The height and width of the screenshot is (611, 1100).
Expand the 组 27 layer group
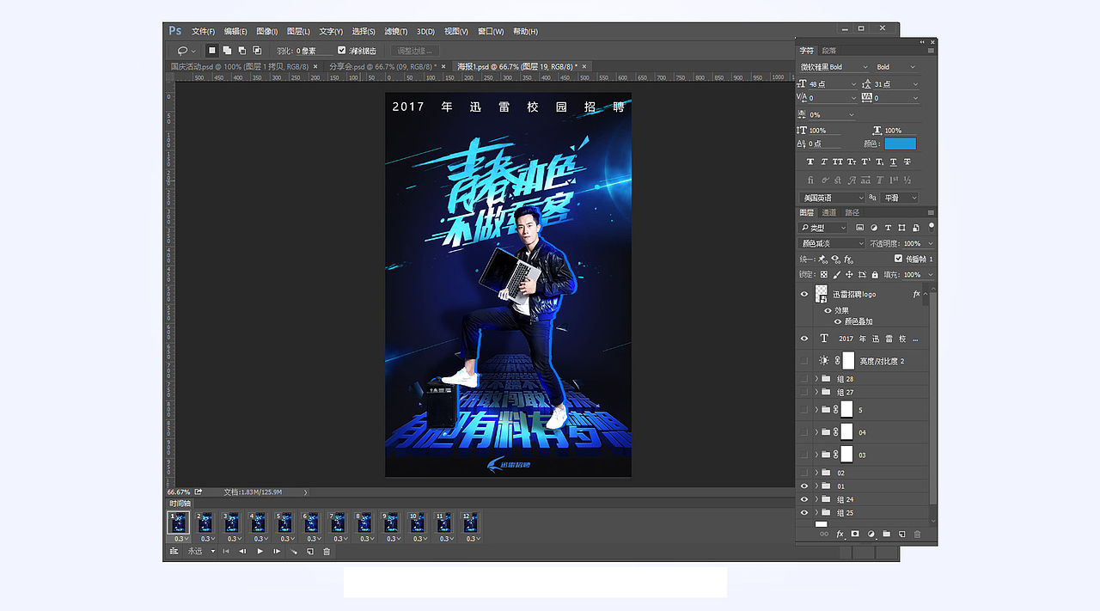point(816,393)
